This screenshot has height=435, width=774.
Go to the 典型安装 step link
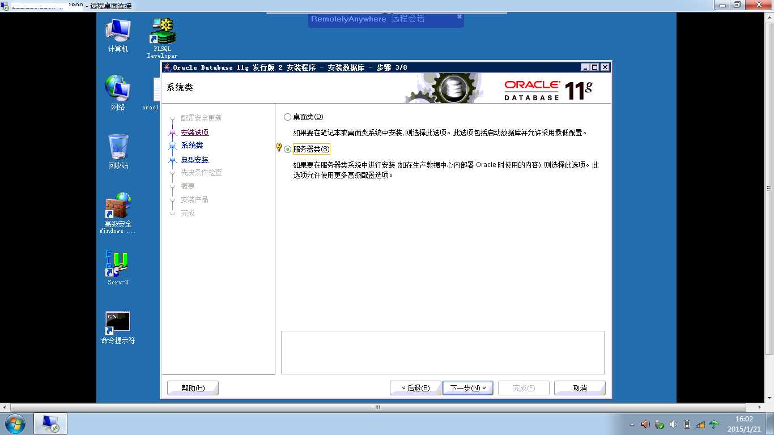(195, 160)
